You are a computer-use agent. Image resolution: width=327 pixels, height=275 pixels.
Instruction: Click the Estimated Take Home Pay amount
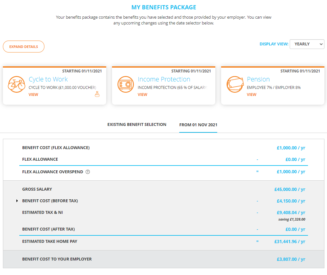(290, 242)
